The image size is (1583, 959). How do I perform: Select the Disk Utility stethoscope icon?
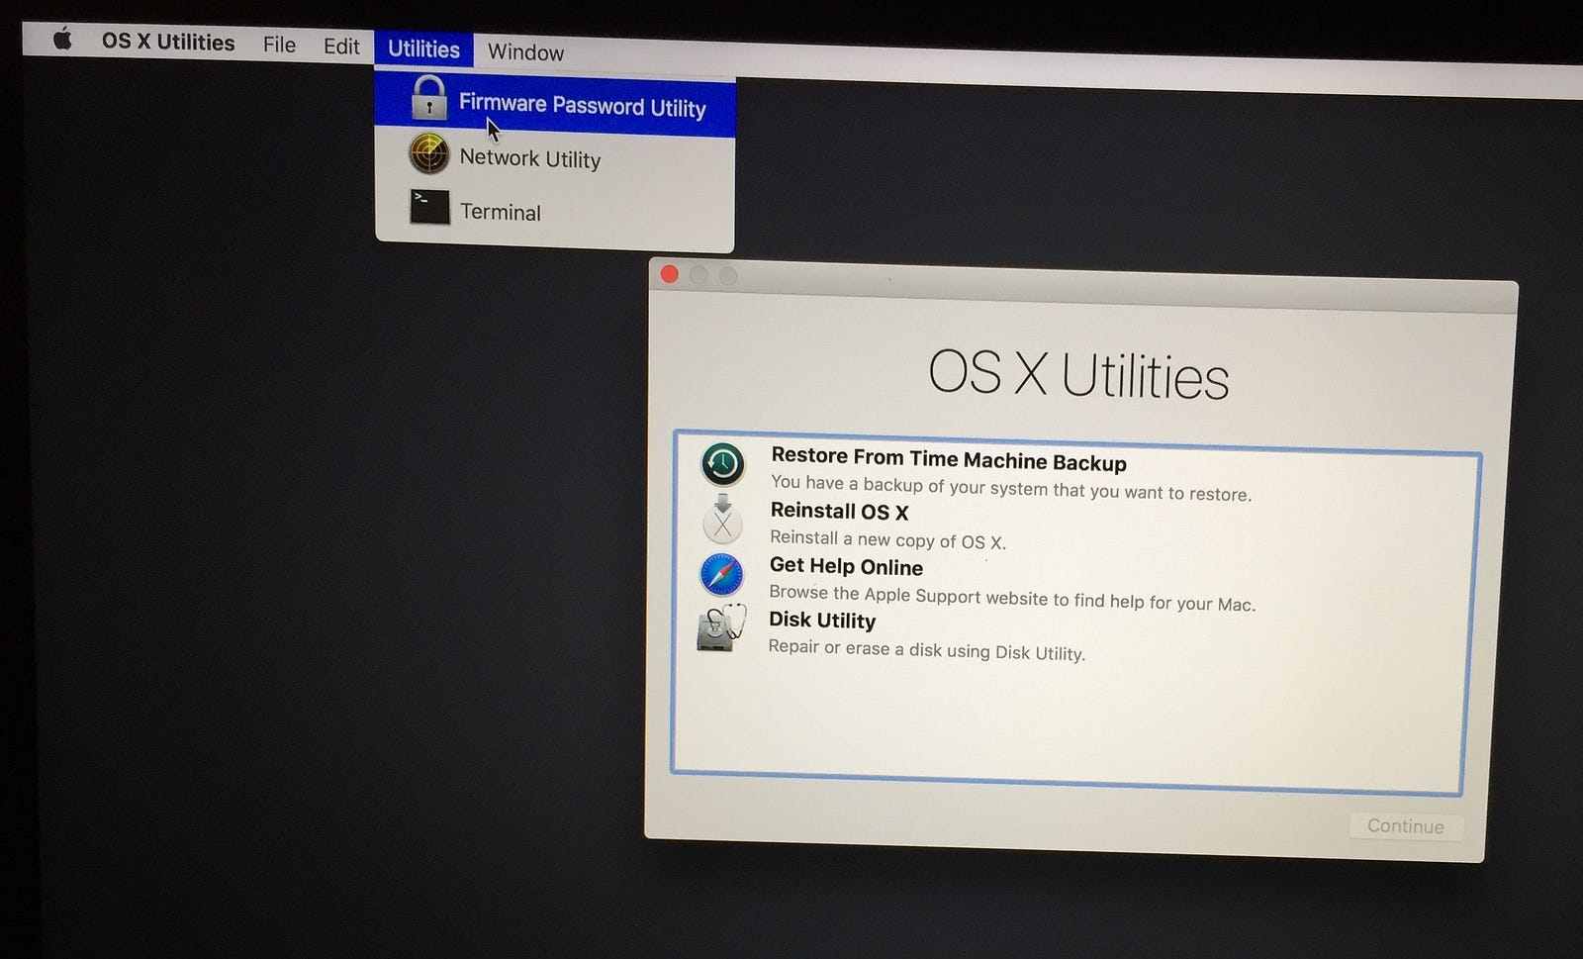point(721,628)
